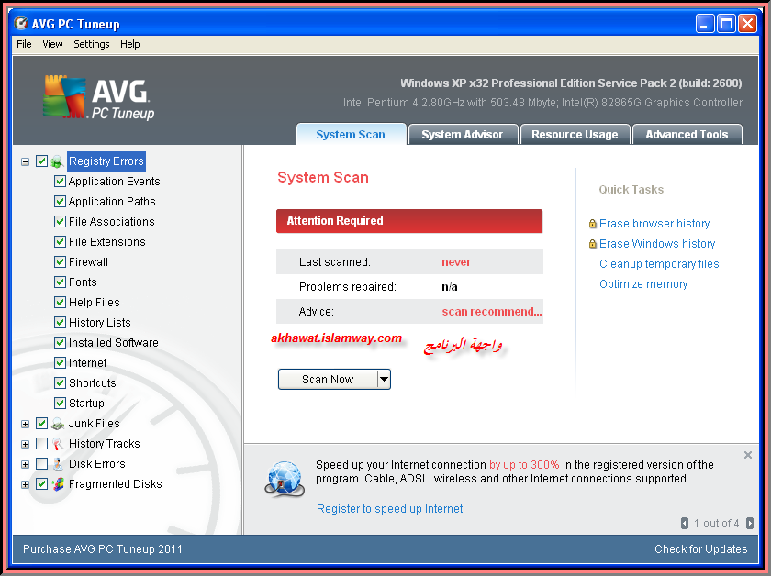
Task: Select the Help Files tree item
Action: point(95,303)
